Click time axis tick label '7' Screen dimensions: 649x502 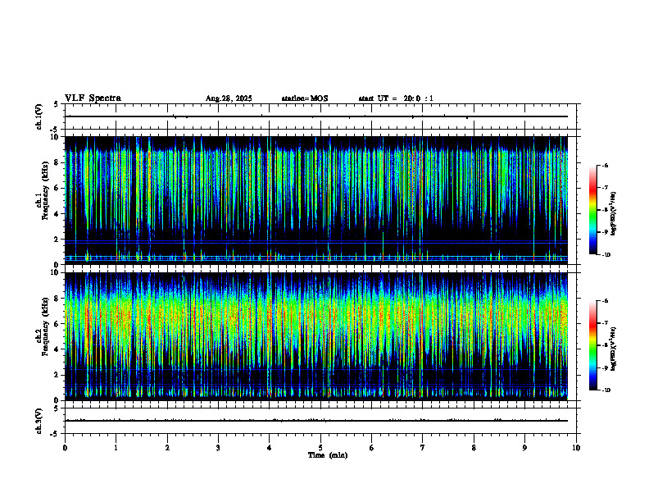pos(423,448)
